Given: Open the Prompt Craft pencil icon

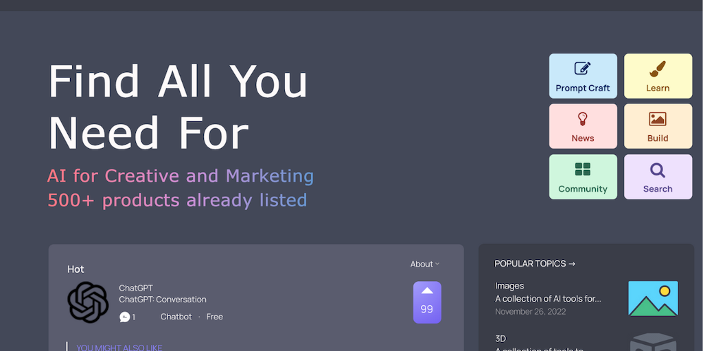Looking at the screenshot, I should (x=583, y=69).
